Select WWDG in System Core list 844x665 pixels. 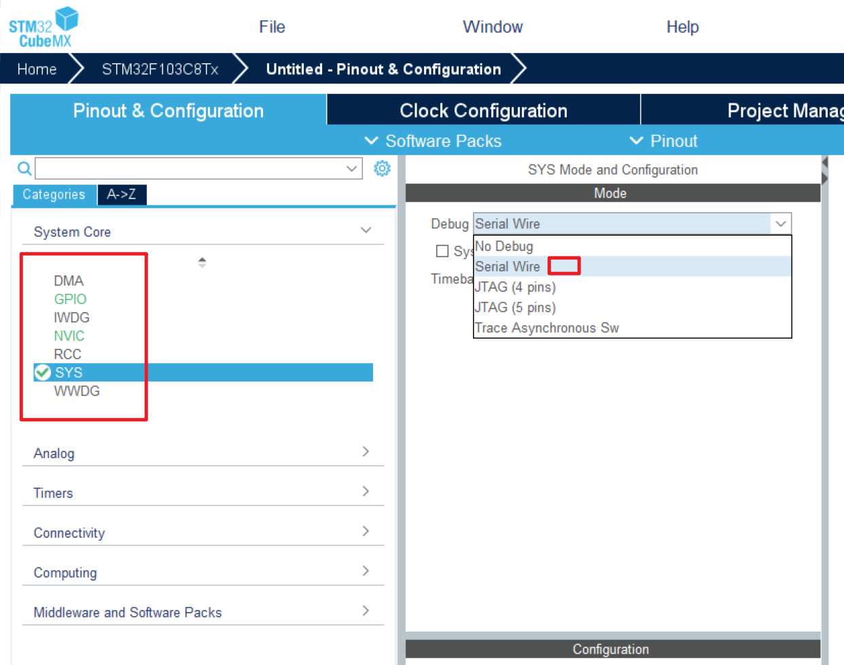[77, 390]
